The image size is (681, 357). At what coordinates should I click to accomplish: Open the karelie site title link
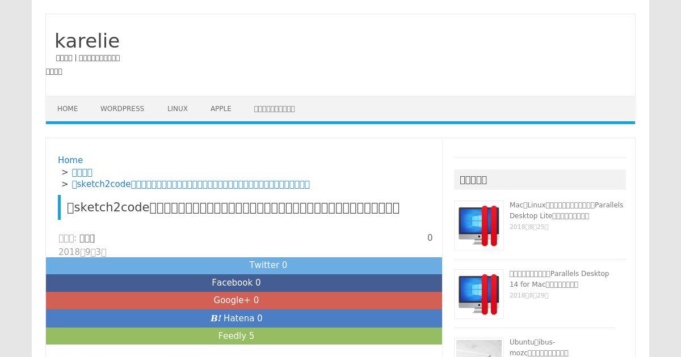pos(87,41)
